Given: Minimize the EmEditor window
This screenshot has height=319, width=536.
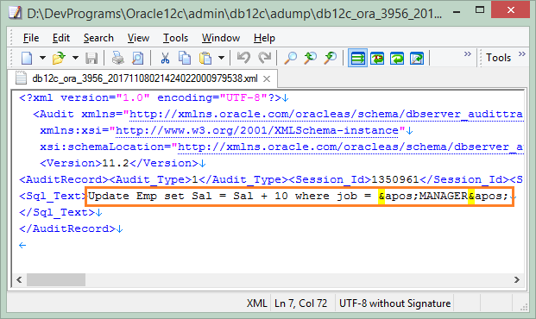Looking at the screenshot, I should [x=457, y=12].
